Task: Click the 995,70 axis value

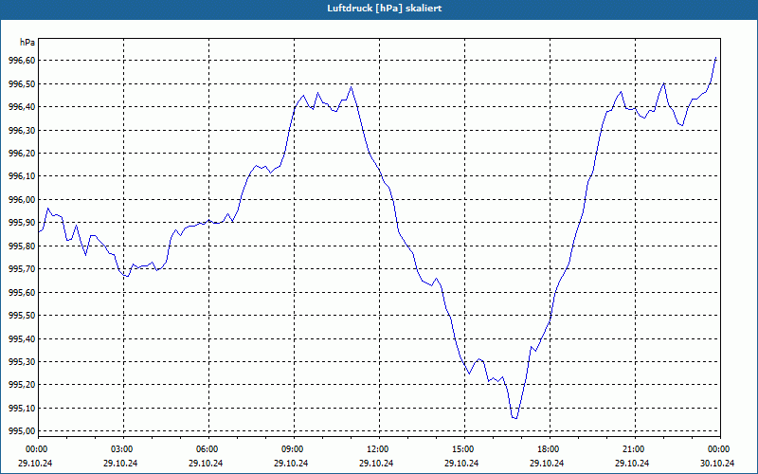Action: tap(22, 269)
